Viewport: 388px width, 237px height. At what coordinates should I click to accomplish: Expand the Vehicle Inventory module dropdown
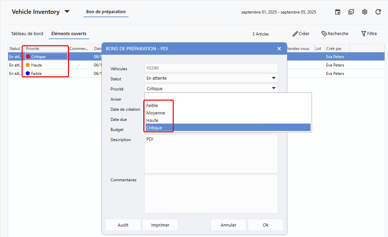pyautogui.click(x=67, y=11)
